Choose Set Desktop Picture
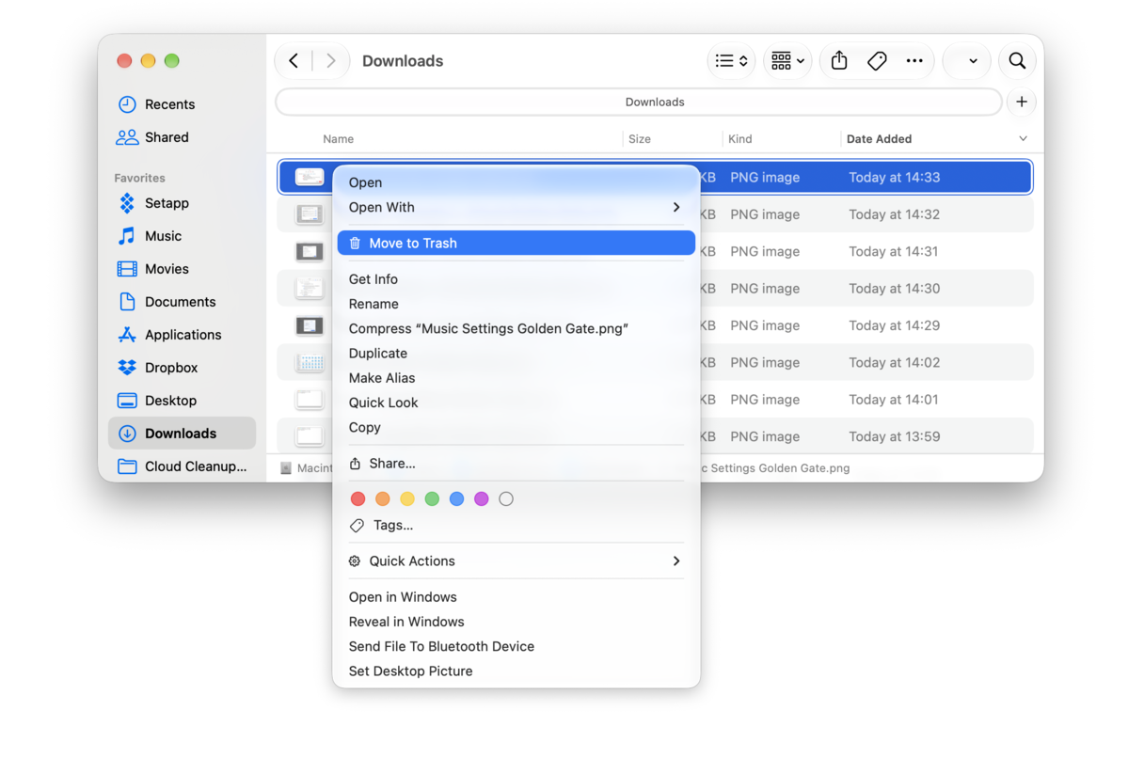Viewport: 1144px width, 758px height. [x=516, y=671]
